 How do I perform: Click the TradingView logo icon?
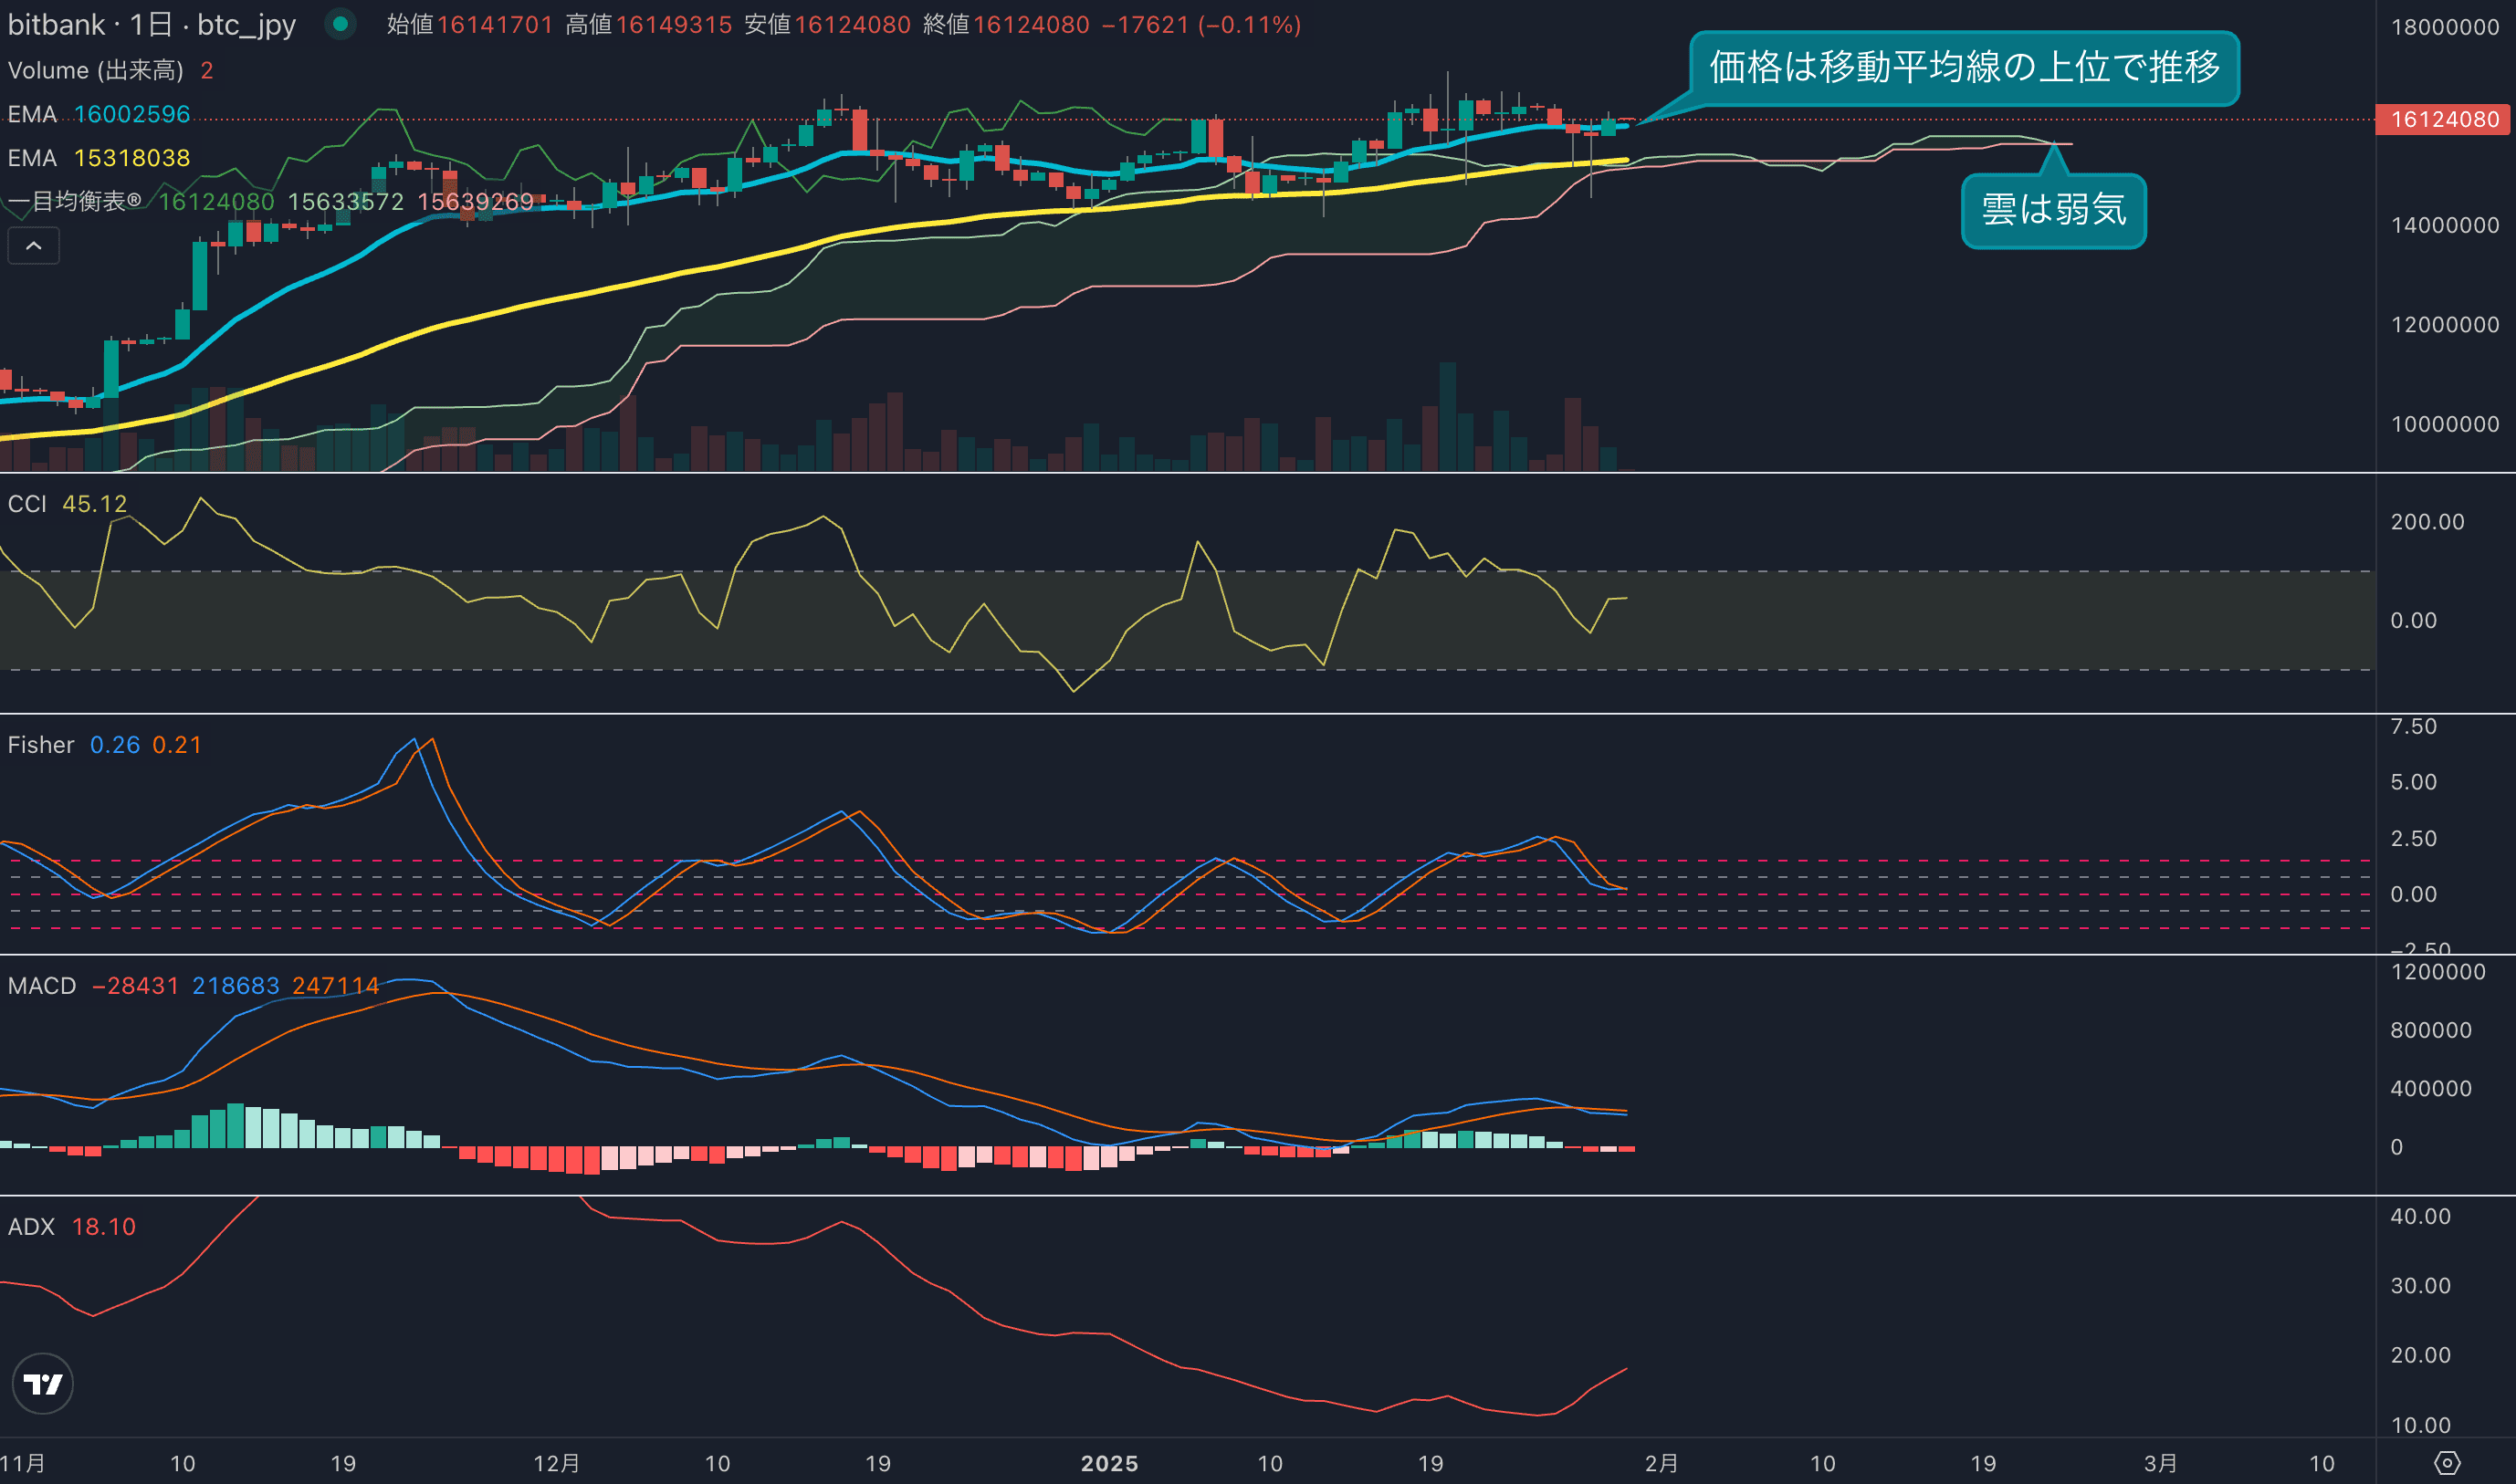coord(42,1384)
